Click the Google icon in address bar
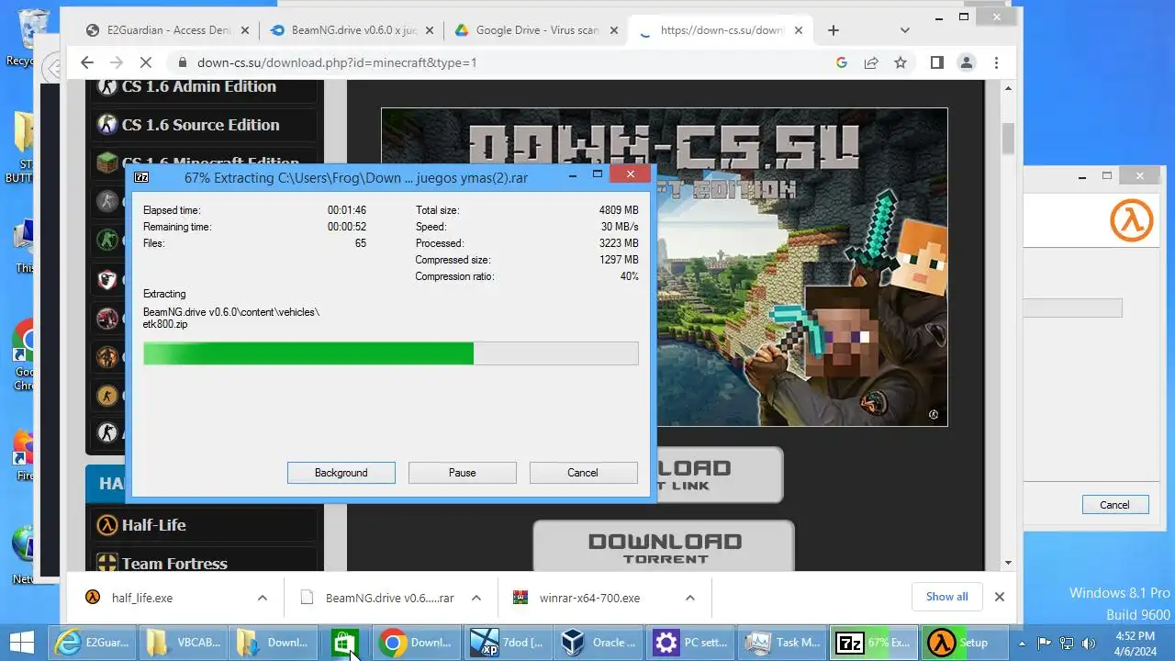Viewport: 1175px width, 661px height. (842, 62)
